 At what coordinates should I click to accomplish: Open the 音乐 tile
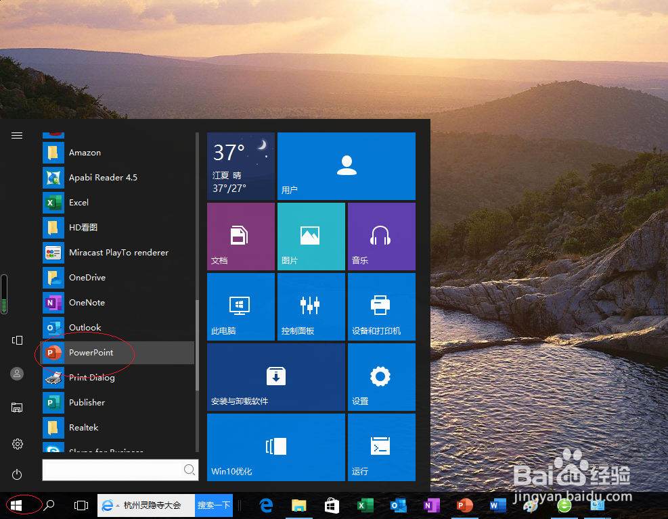click(x=381, y=237)
